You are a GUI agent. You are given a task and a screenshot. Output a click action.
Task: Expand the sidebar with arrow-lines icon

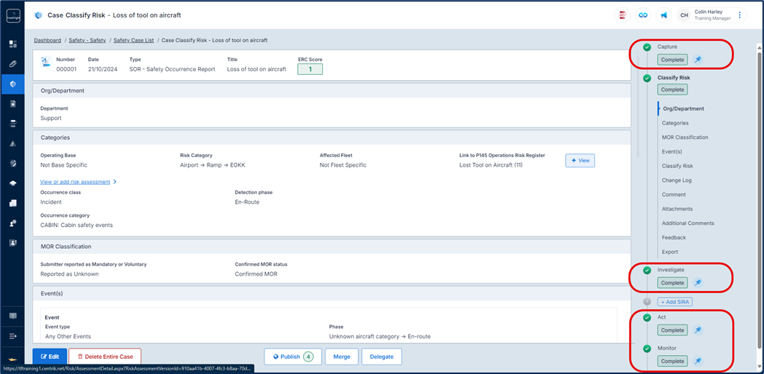coord(12,336)
